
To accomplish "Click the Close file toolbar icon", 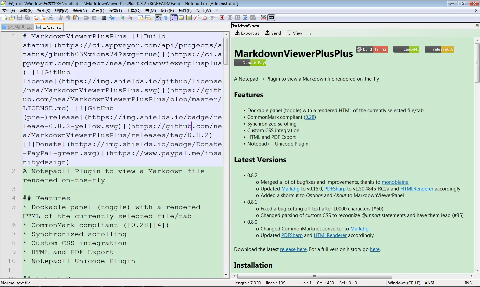I will pyautogui.click(x=35, y=18).
